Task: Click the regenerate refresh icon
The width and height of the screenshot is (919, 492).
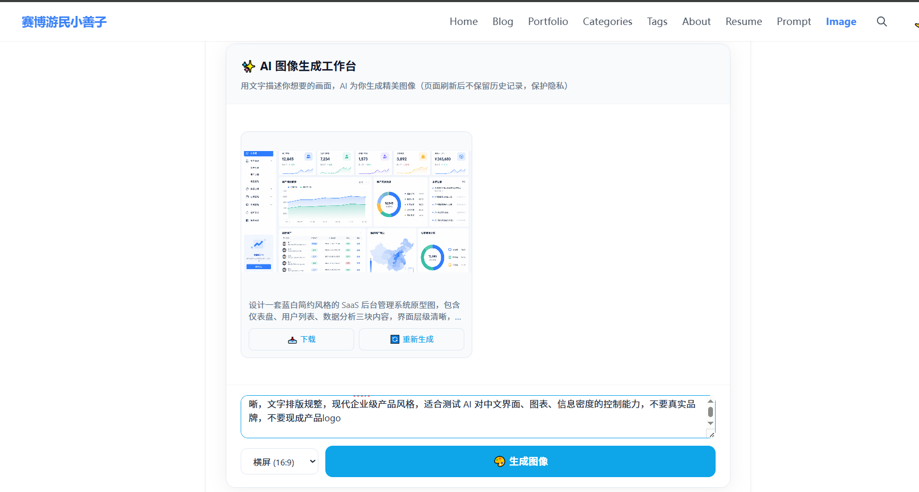Action: [x=395, y=339]
